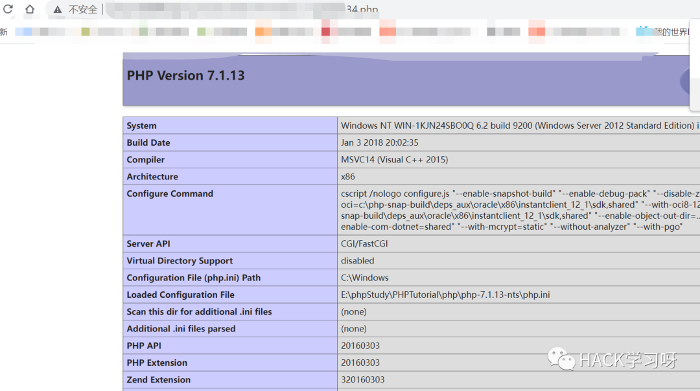Select the Windows NT WIN-1KJN24SBO0Q system value
Image resolution: width=700 pixels, height=391 pixels.
[x=520, y=126]
